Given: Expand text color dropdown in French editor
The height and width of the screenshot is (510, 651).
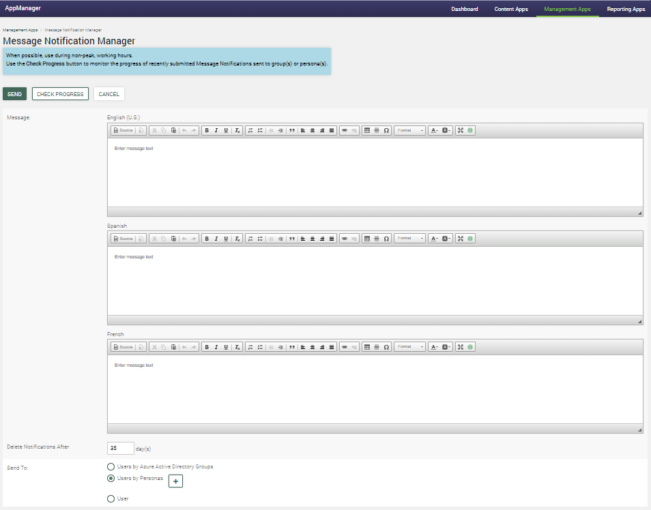Looking at the screenshot, I should (434, 347).
